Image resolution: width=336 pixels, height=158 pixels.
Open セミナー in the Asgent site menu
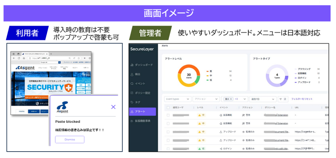pos(75,68)
